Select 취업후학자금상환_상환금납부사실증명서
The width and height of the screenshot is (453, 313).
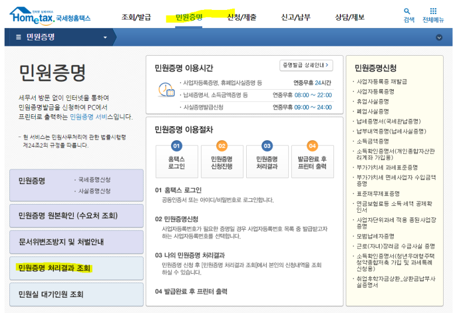(x=396, y=282)
